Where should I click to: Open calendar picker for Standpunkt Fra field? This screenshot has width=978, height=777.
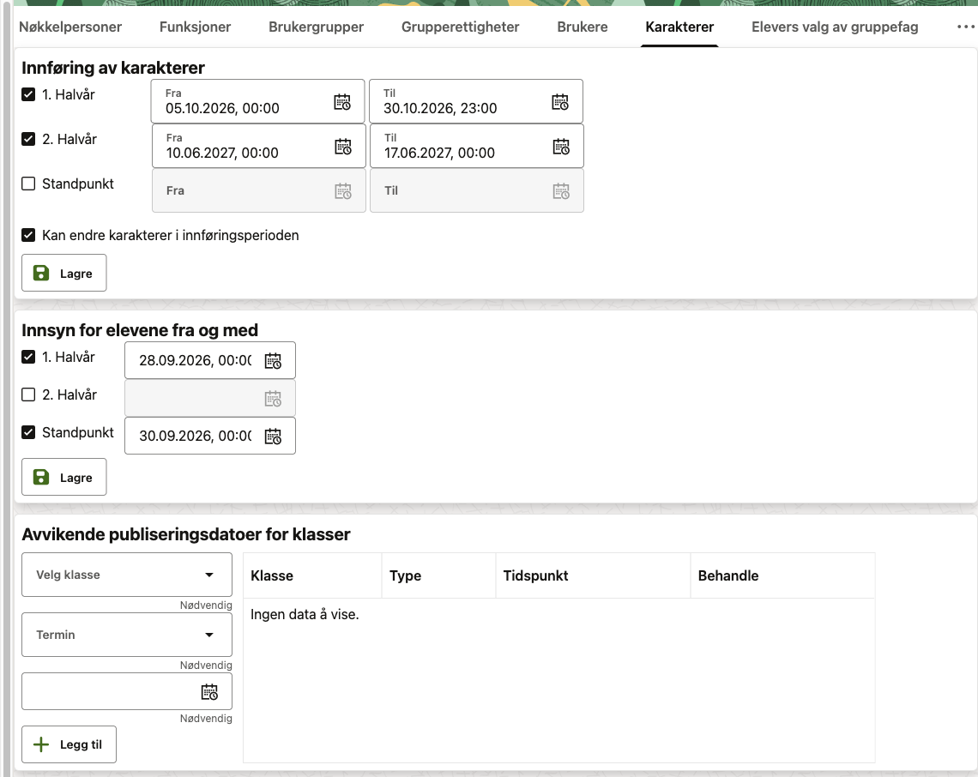(343, 191)
